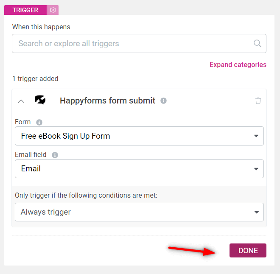Screen dimensions: 280x274
Task: Click the DONE button
Action: click(x=248, y=250)
